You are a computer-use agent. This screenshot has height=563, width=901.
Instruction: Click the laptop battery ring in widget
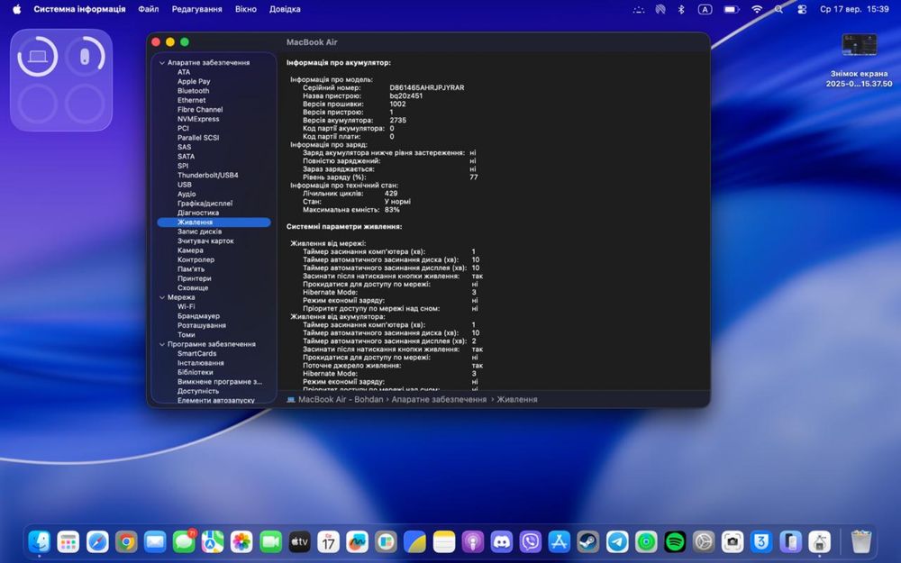click(37, 56)
